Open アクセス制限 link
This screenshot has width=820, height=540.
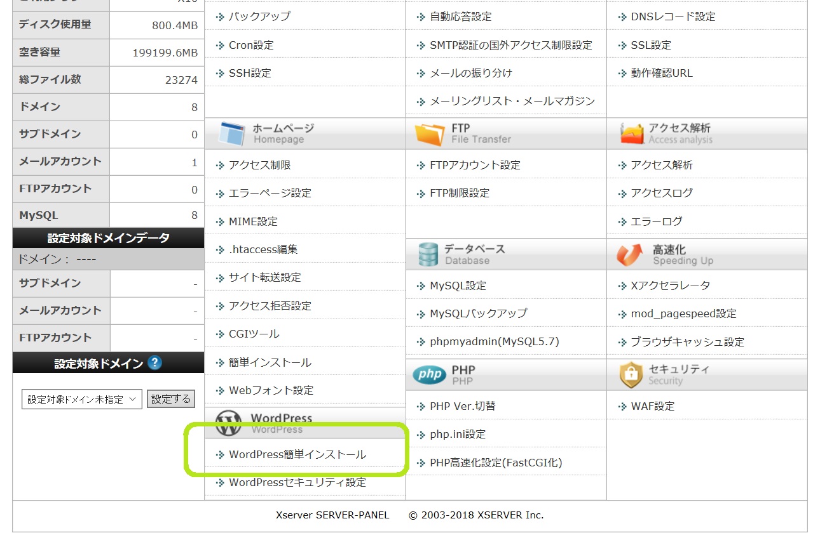(x=259, y=165)
